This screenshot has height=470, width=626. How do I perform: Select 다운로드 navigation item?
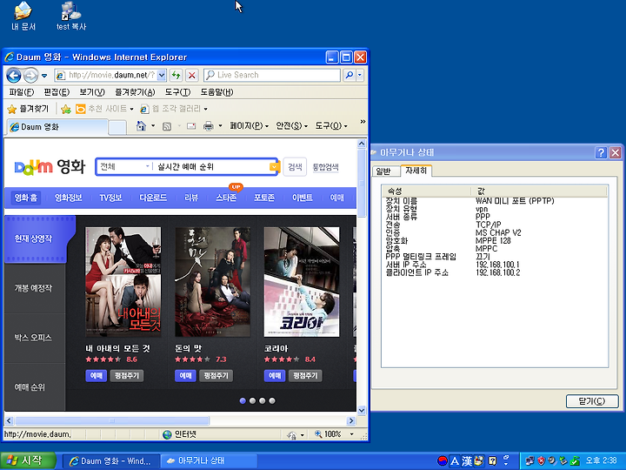point(153,198)
